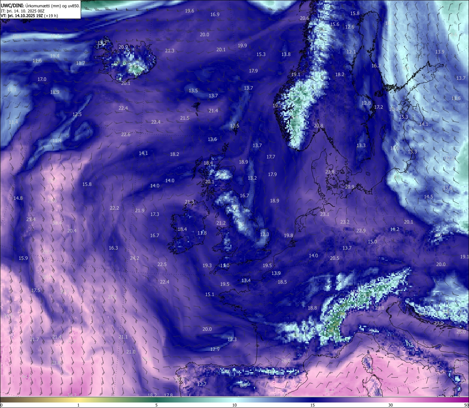
Task: Click the map value 23.1
Action: (325, 214)
